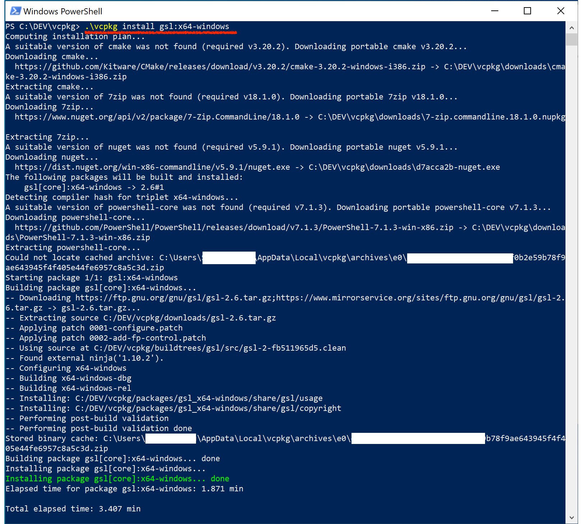Click the 'Installing' share/gsl/usage line
Screen dimensions: 582x524
pos(164,398)
